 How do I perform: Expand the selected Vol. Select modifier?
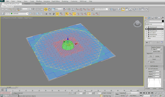[x=148, y=29]
